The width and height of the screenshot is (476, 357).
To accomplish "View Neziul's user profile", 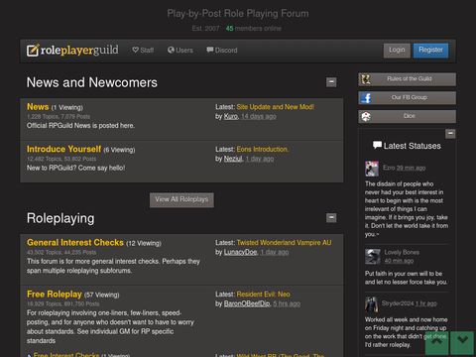I will (233, 159).
